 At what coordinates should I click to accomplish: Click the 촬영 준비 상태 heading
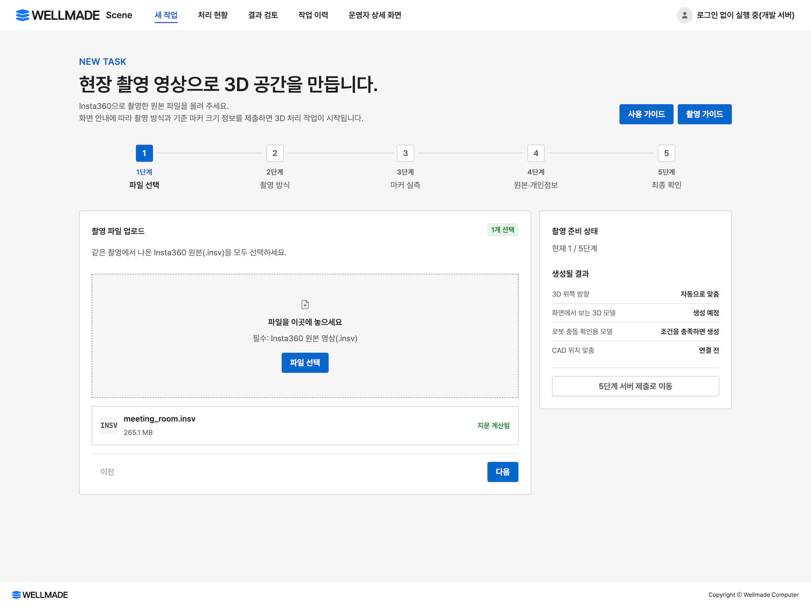[x=575, y=231]
